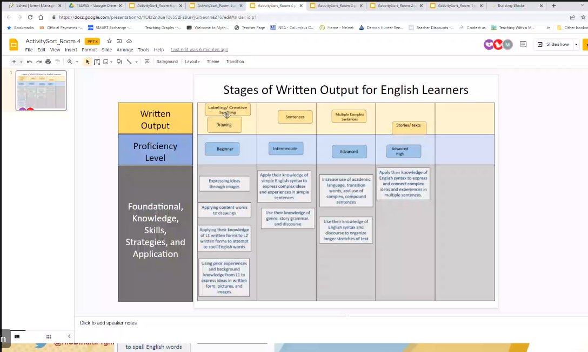
Task: Select the Beginner box on the slide
Action: point(222,149)
